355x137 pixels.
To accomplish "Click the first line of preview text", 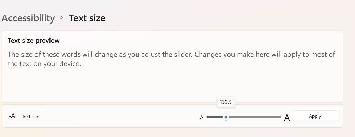I will coord(171,55).
